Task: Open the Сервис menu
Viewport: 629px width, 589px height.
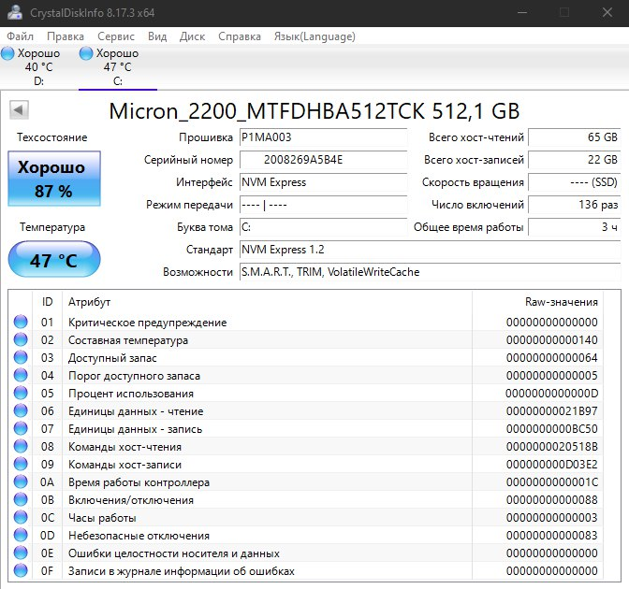Action: pyautogui.click(x=116, y=36)
